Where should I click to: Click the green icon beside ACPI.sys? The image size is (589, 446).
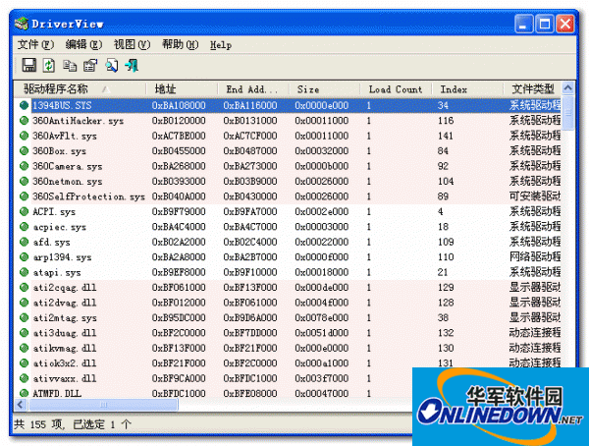[24, 211]
